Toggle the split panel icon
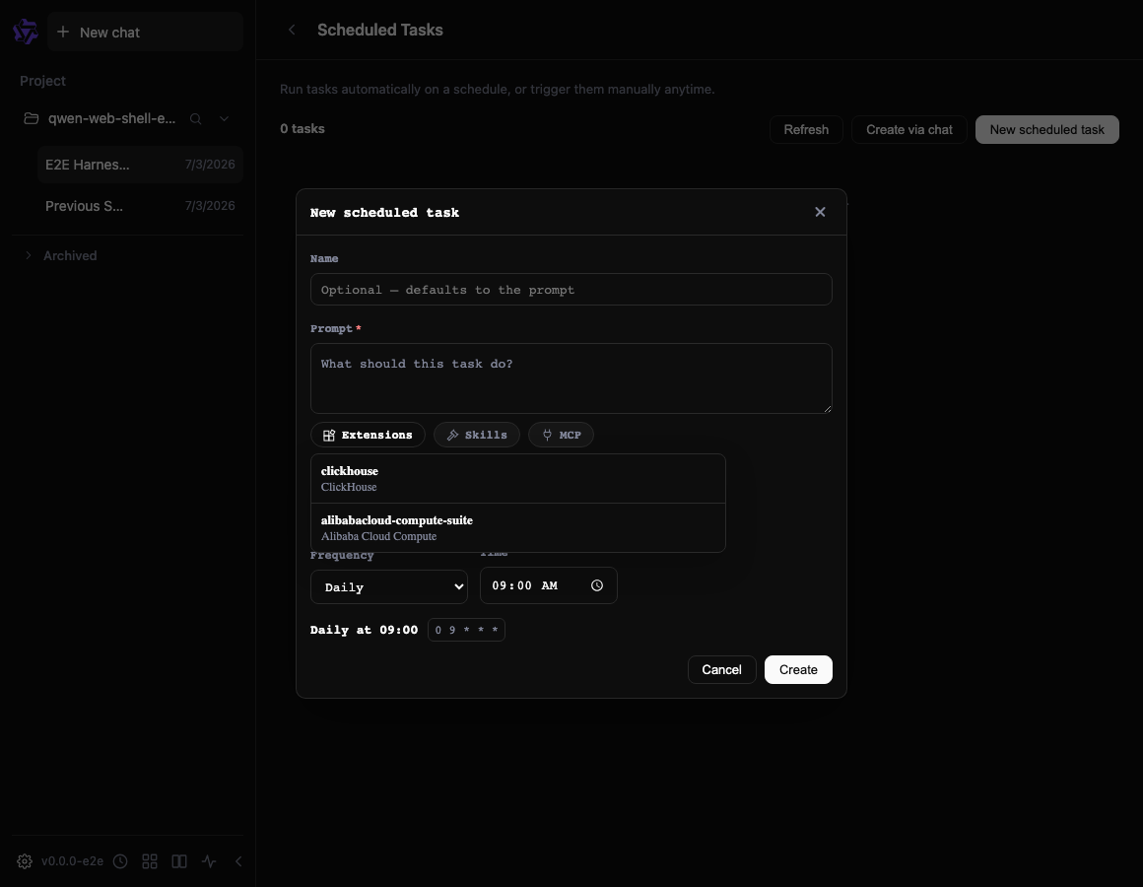 179,861
